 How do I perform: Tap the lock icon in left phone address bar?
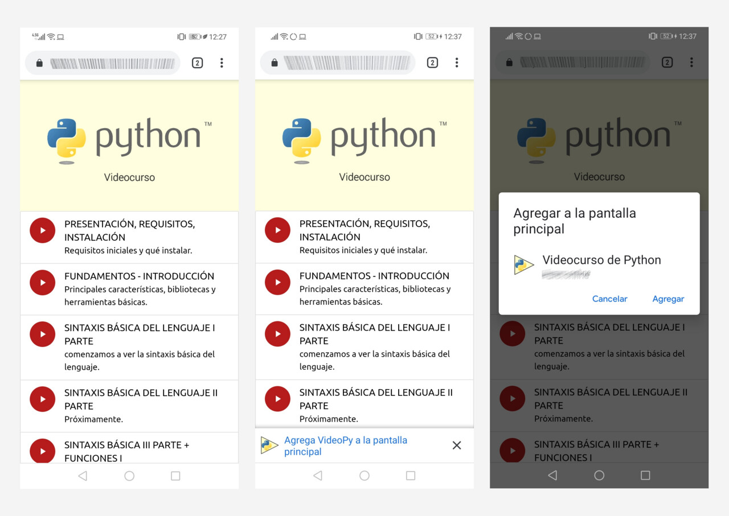pos(39,63)
